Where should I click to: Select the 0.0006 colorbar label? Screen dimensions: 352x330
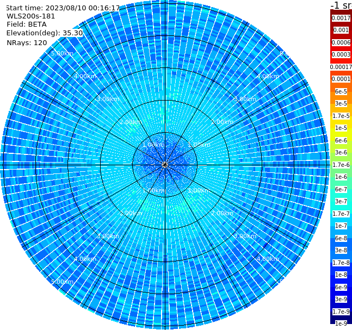[341, 42]
